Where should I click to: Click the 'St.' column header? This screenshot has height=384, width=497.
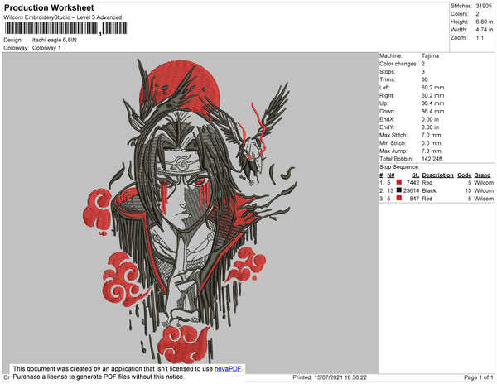click(x=416, y=175)
